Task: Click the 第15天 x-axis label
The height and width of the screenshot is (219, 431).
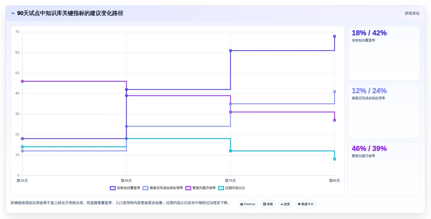Action: pyautogui.click(x=22, y=181)
